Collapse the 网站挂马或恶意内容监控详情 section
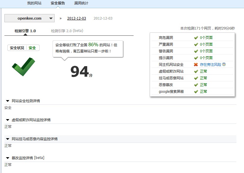Screen dimensions: 244x173 (x=8, y=139)
